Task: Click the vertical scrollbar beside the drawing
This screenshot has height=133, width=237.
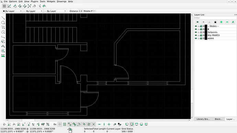Action: coord(192,66)
